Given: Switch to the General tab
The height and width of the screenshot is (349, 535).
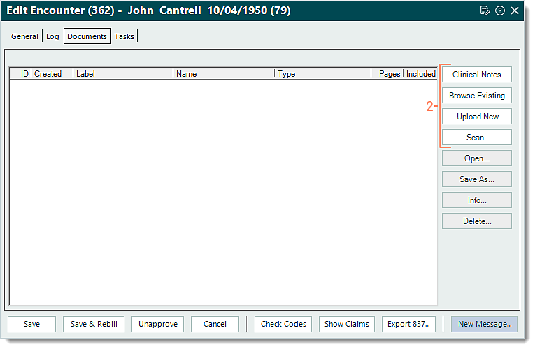Looking at the screenshot, I should point(24,36).
